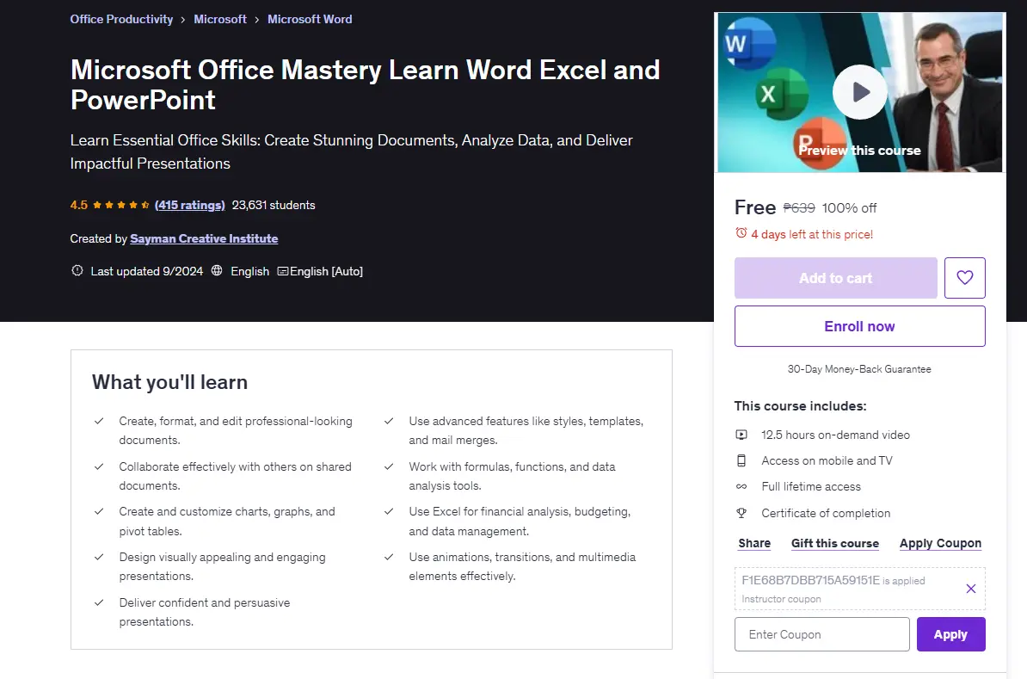Click the 'Last updated 9/2024' text
Viewport: 1027px width, 679px height.
click(x=147, y=271)
